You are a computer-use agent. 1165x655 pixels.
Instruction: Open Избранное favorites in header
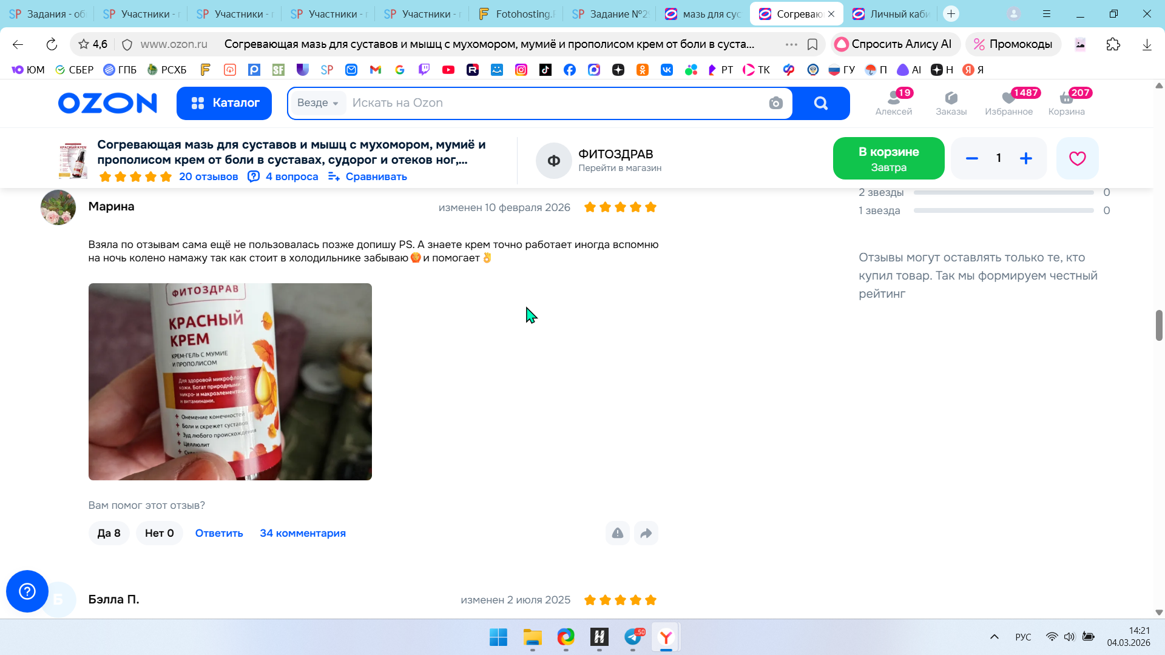1008,102
